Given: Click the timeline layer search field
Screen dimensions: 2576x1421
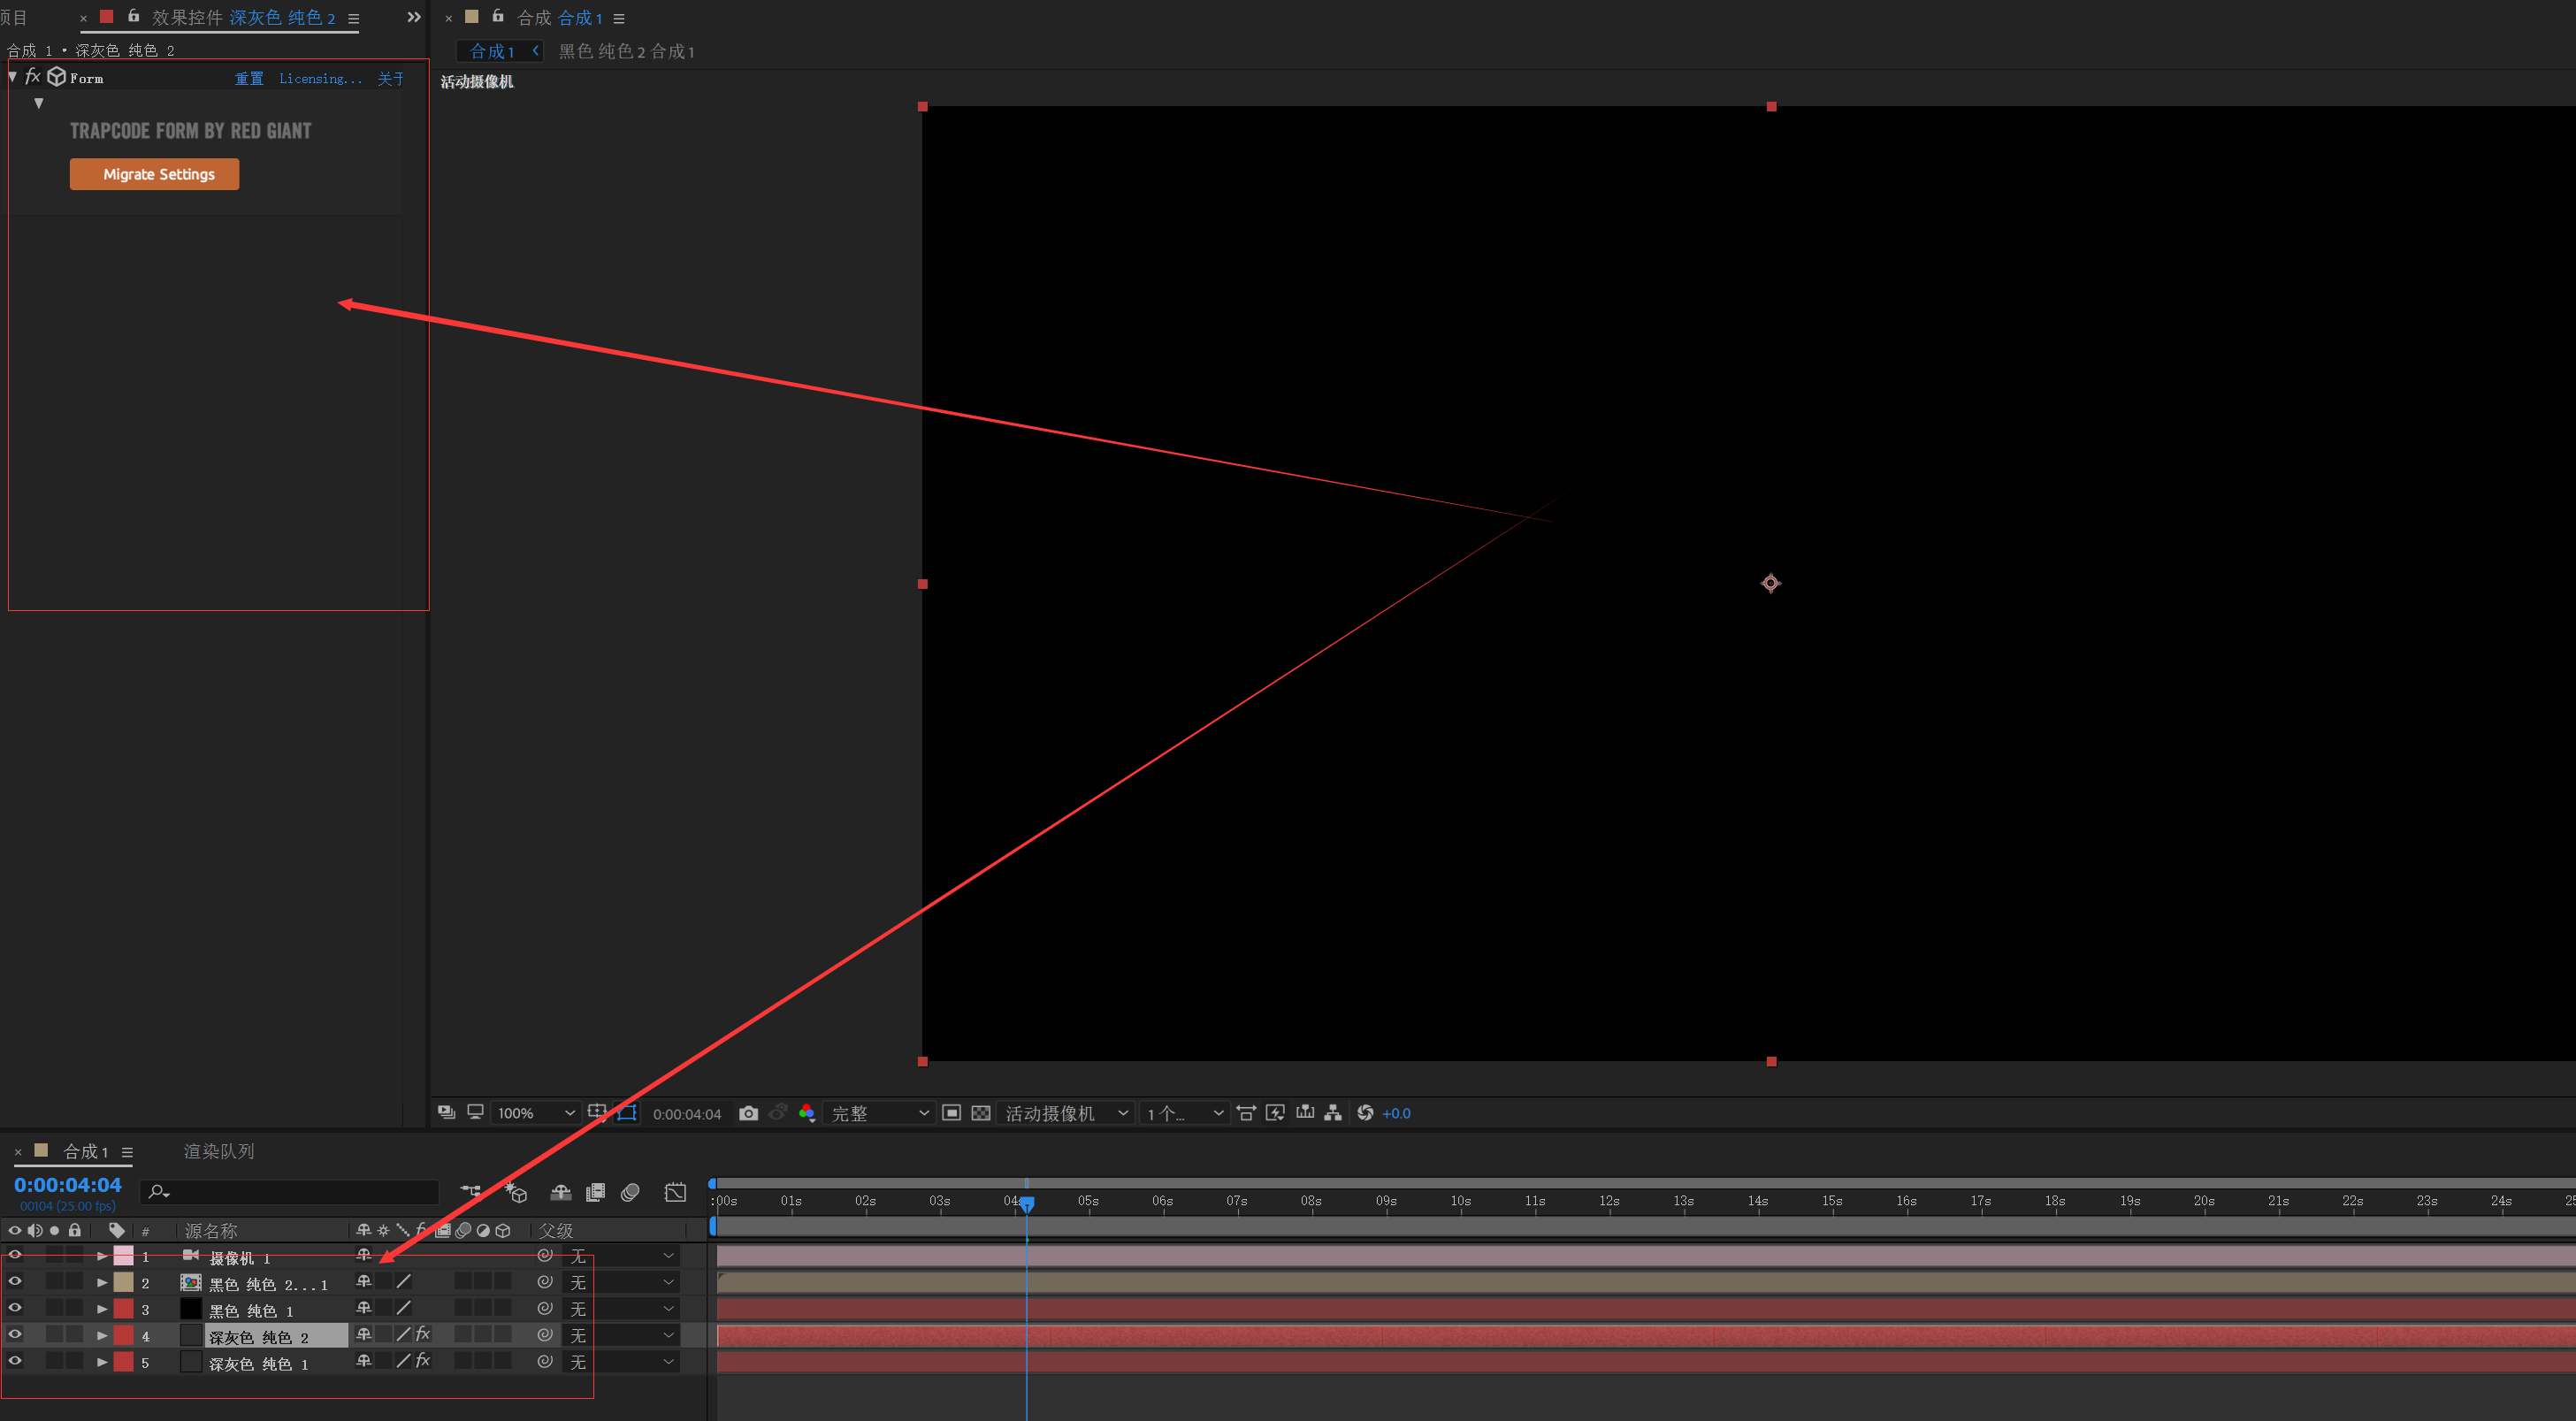Looking at the screenshot, I should pyautogui.click(x=291, y=1191).
